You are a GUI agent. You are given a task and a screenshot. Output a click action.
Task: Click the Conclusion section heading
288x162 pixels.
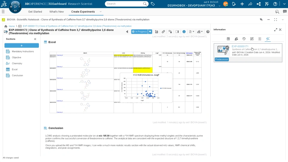tap(56, 128)
